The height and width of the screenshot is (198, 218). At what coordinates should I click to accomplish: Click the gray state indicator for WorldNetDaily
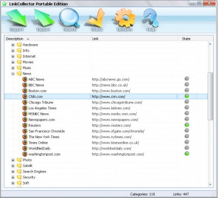pyautogui.click(x=187, y=148)
